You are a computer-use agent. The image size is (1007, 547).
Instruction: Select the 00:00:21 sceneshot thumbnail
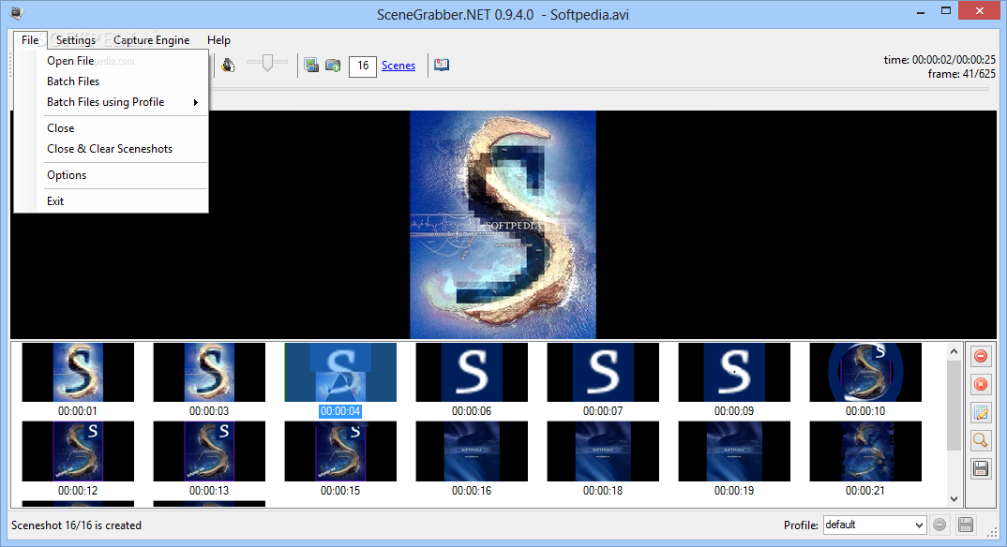point(865,451)
